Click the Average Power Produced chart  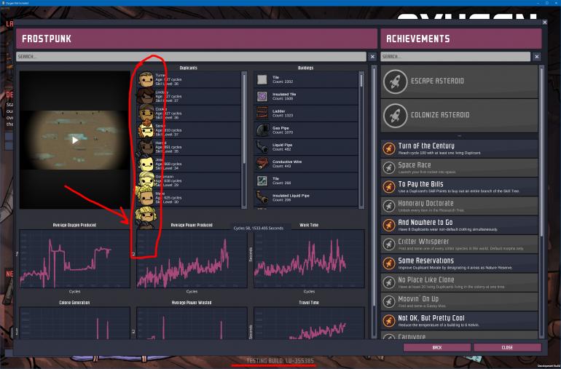coord(192,259)
